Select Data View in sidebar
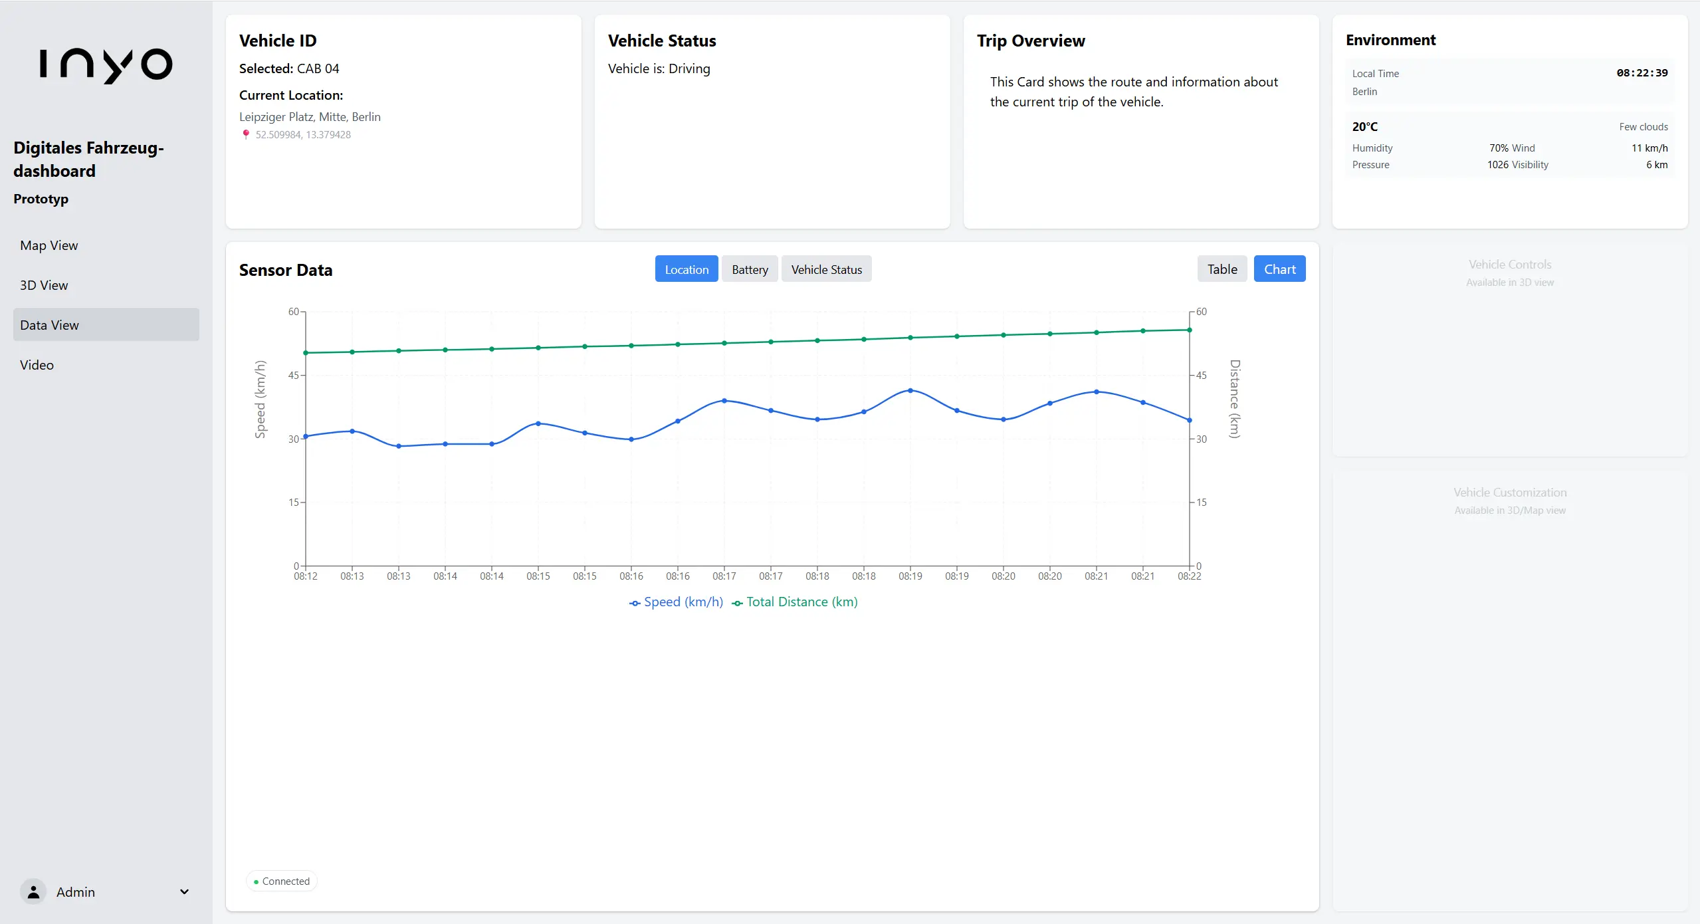This screenshot has height=924, width=1700. 106,325
